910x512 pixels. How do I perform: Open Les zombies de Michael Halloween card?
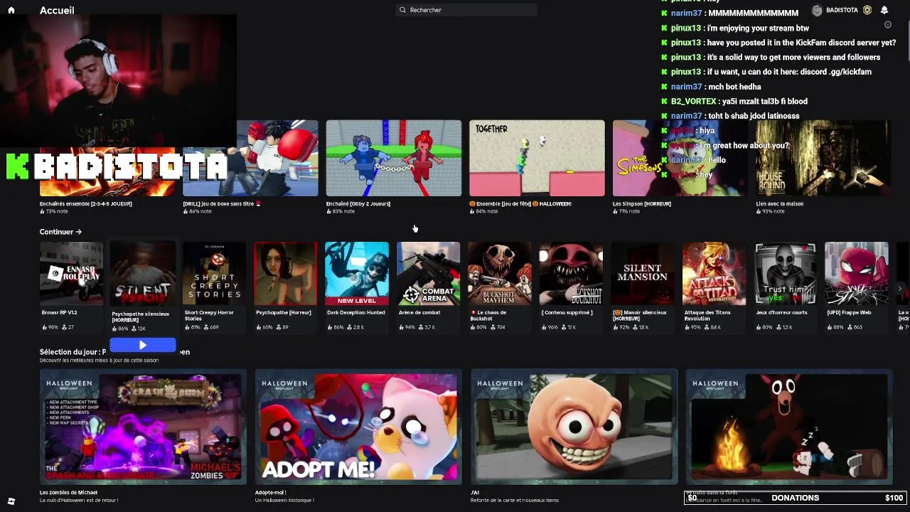tap(143, 427)
